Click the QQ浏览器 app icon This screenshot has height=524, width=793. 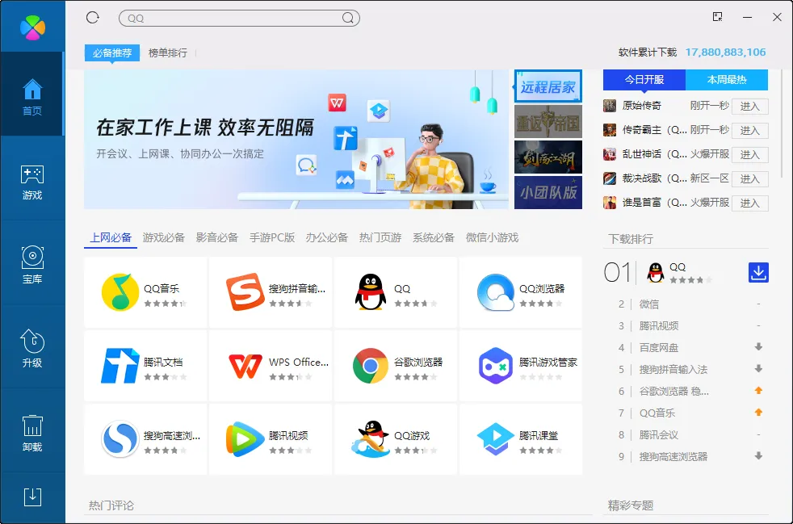click(496, 292)
